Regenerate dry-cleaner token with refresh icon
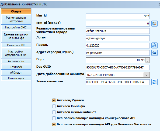 coord(154,82)
